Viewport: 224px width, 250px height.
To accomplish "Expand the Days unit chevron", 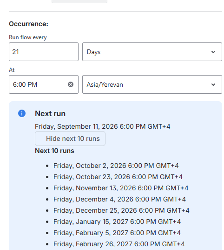I will [x=213, y=52].
